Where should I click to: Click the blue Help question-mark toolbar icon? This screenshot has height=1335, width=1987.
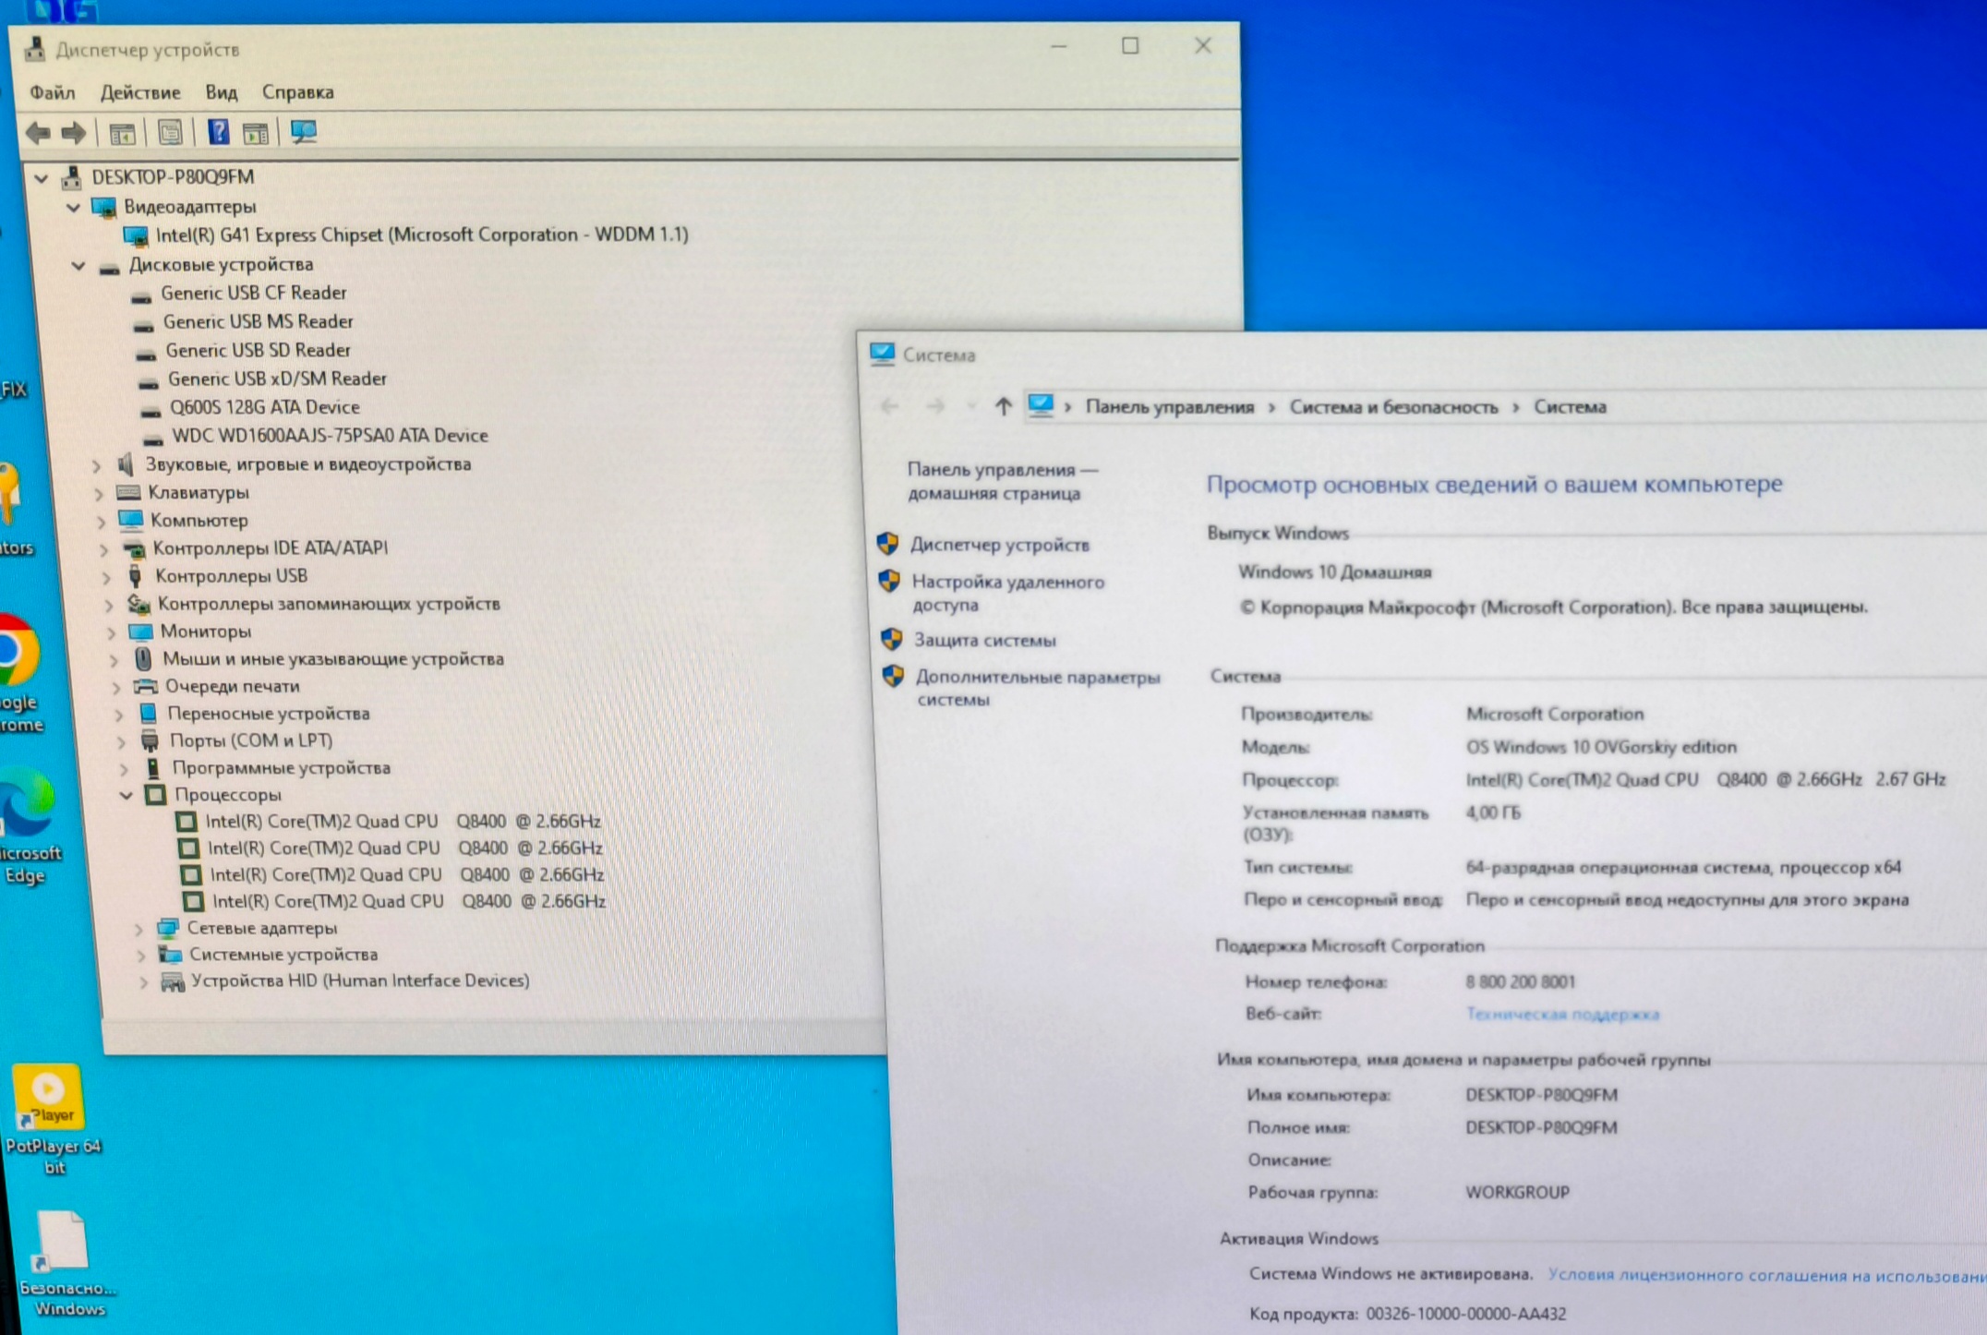[x=218, y=132]
